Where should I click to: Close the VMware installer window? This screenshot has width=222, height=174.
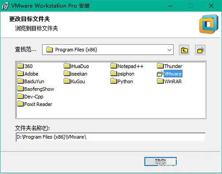click(x=211, y=6)
